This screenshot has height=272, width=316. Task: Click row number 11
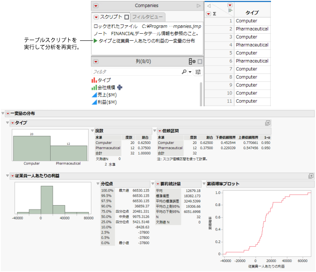click(229, 101)
